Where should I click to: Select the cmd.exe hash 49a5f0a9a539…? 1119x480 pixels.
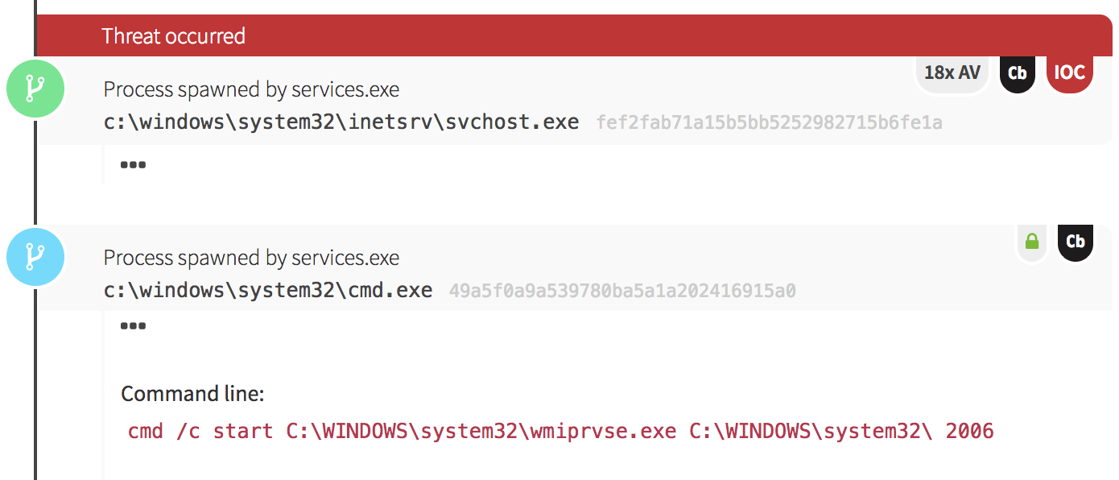(x=622, y=292)
